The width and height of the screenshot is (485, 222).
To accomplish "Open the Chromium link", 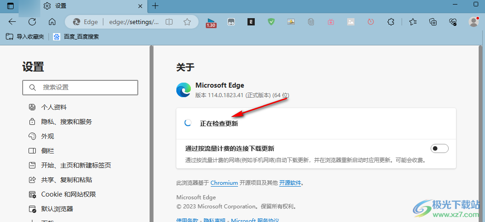I will pyautogui.click(x=224, y=183).
